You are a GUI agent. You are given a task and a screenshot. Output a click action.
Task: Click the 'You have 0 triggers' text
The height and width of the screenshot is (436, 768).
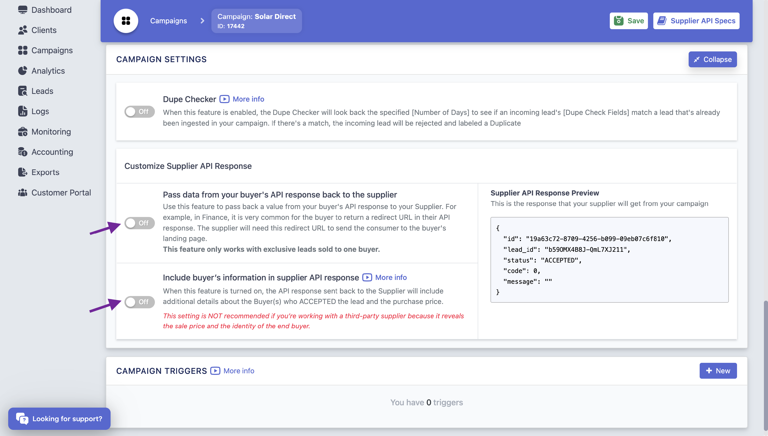(x=426, y=402)
